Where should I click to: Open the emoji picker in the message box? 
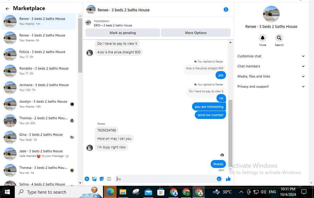219,179
